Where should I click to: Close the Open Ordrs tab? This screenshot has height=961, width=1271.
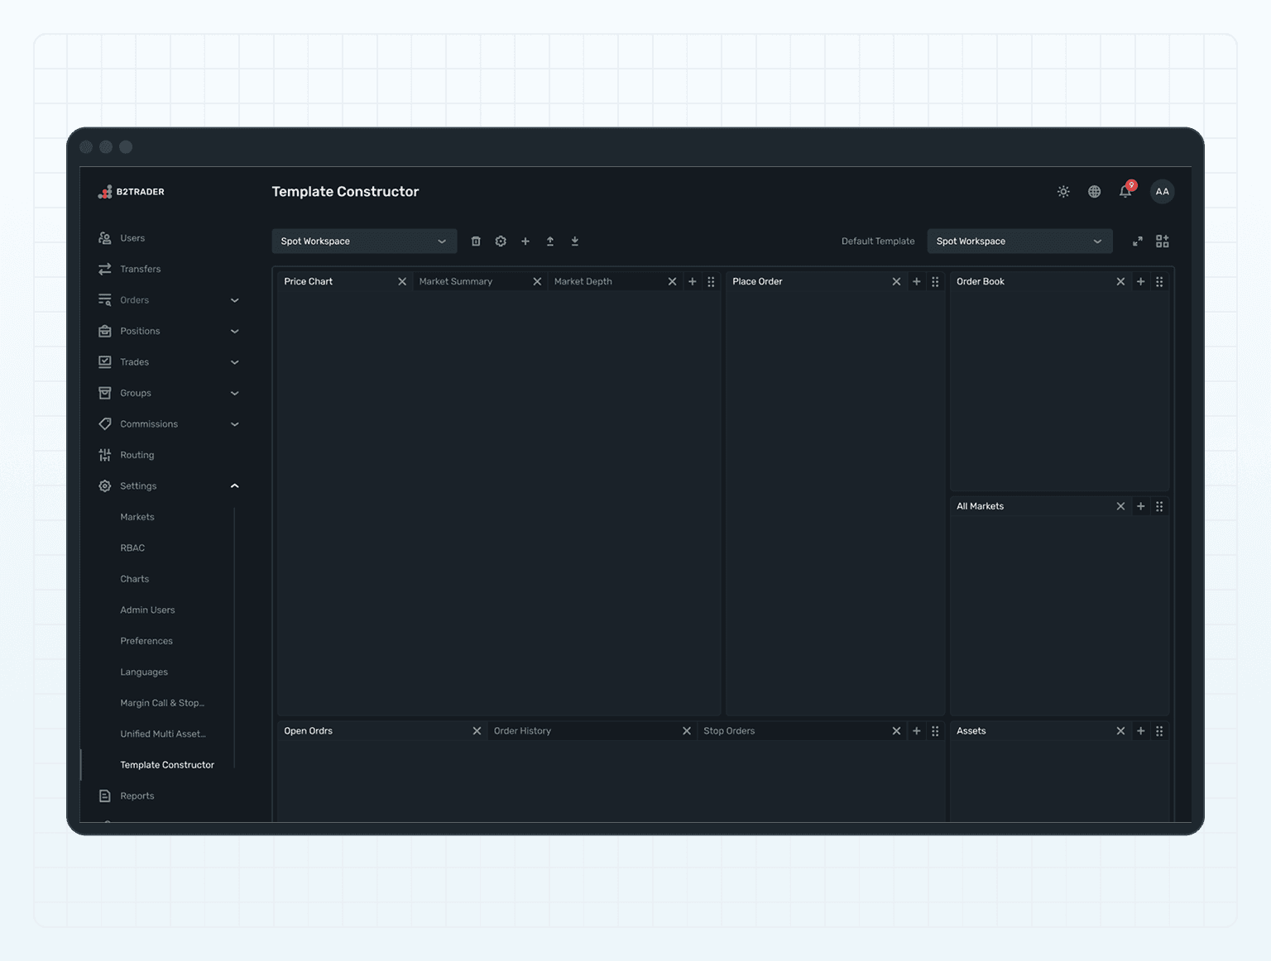[x=477, y=731]
